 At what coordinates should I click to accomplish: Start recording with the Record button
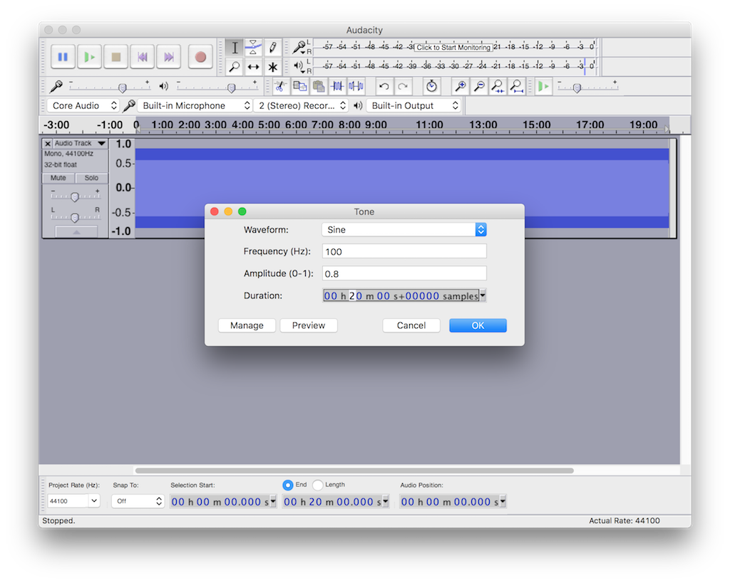point(200,57)
